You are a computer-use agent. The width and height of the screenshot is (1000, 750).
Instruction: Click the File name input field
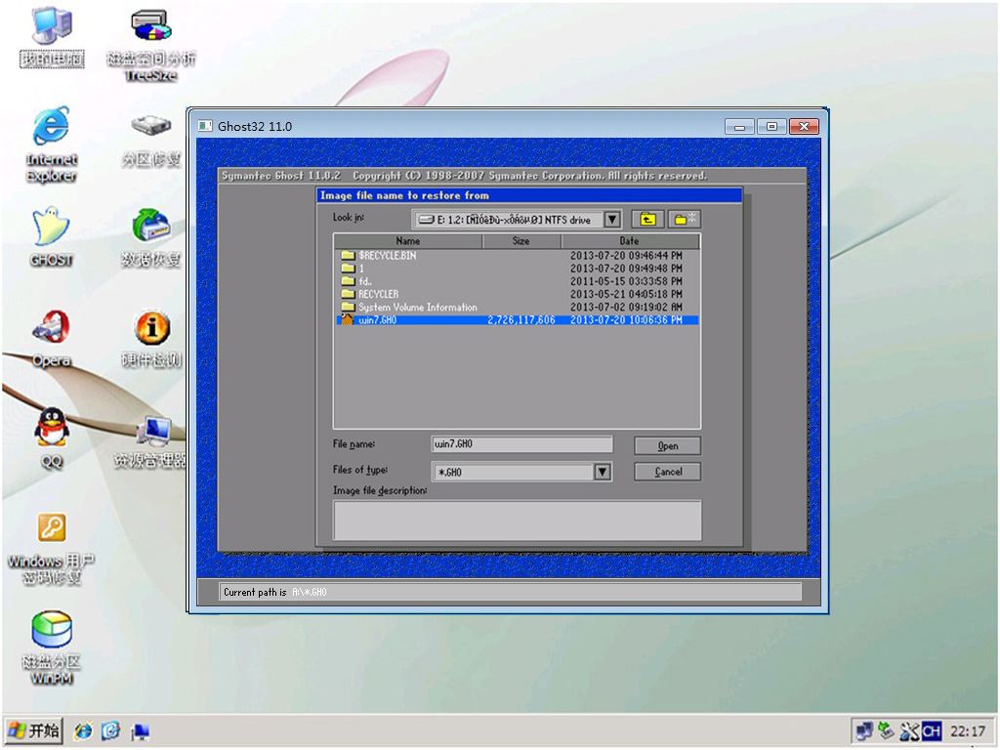(522, 444)
